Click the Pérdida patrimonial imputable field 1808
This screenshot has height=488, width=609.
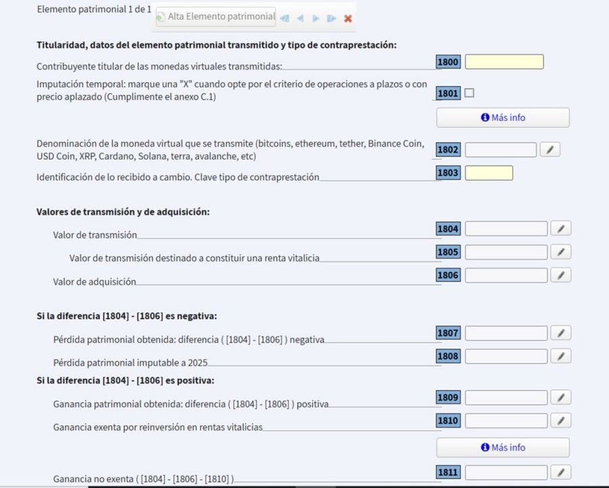click(x=505, y=356)
